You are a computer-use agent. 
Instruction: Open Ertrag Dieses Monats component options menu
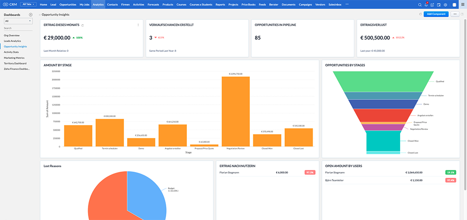click(138, 25)
